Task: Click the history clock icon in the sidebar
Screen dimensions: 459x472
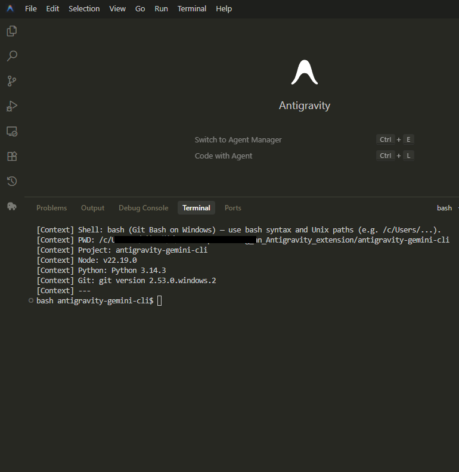Action: (x=12, y=181)
